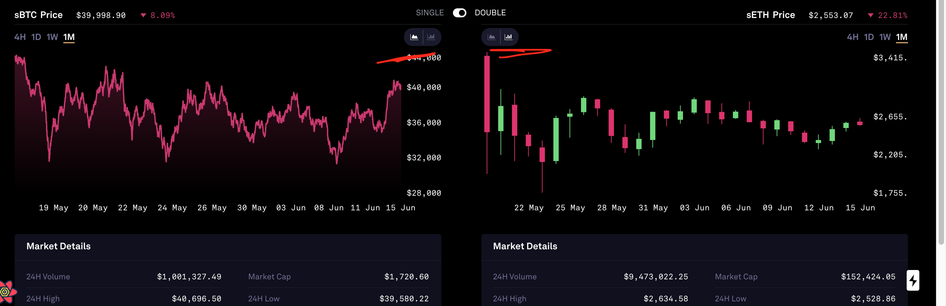The width and height of the screenshot is (946, 306).
Task: Open 1W view for sBTC chart
Action: [52, 37]
